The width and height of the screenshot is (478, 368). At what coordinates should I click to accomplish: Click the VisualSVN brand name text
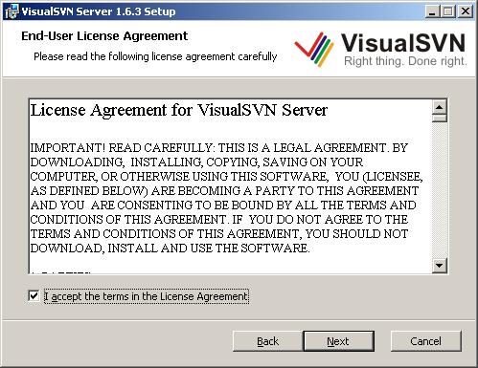(x=403, y=43)
